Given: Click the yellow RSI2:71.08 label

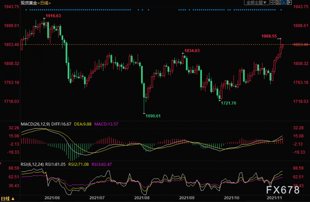Looking at the screenshot, I should 78,163.
